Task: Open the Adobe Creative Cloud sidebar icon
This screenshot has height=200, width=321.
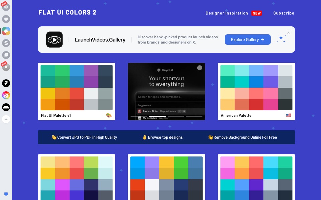Action: coord(6,95)
